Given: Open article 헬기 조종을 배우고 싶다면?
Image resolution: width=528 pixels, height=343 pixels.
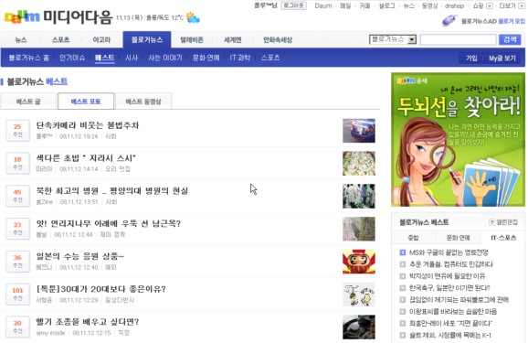Looking at the screenshot, I should pyautogui.click(x=88, y=322).
